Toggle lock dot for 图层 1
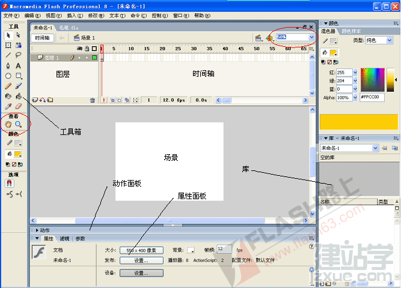This screenshot has height=288, width=401. click(x=87, y=58)
